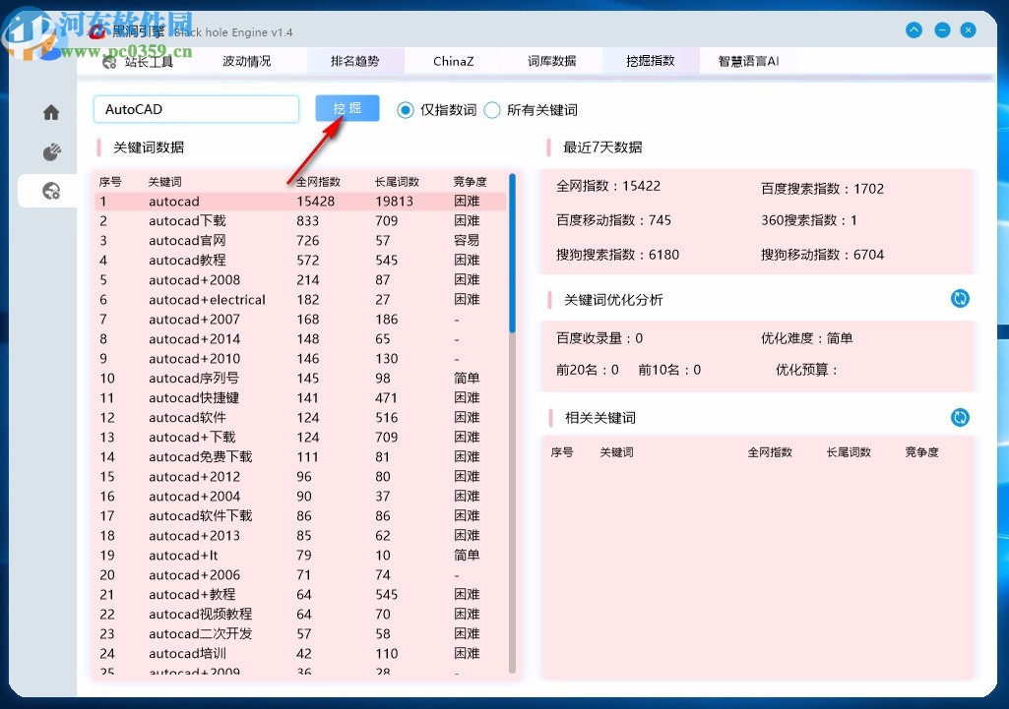Open the home icon in sidebar
1009x709 pixels.
click(x=51, y=112)
